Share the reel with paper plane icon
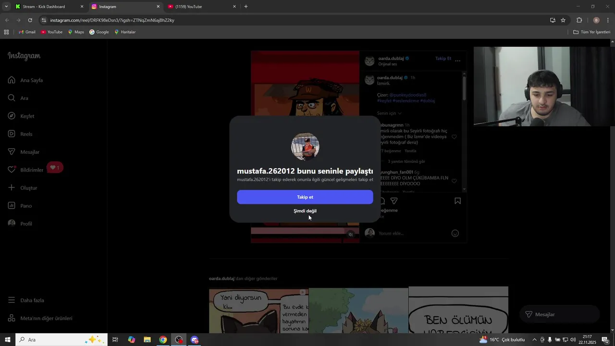 (394, 201)
